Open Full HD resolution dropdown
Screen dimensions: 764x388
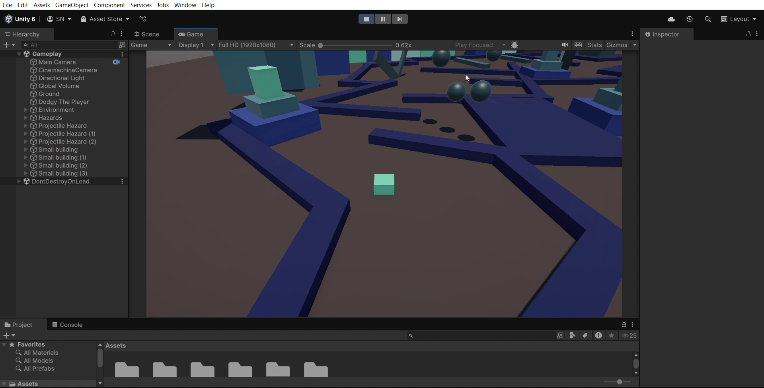pyautogui.click(x=256, y=45)
